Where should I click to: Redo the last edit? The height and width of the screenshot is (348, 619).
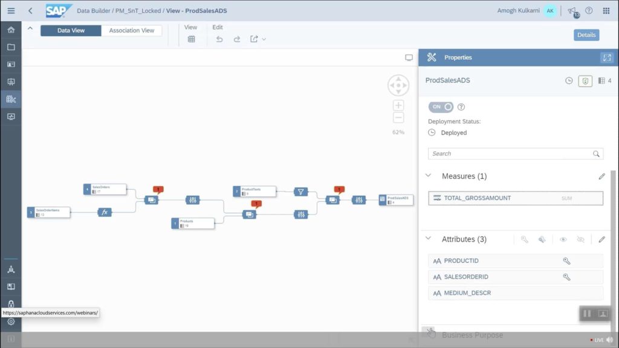tap(237, 39)
